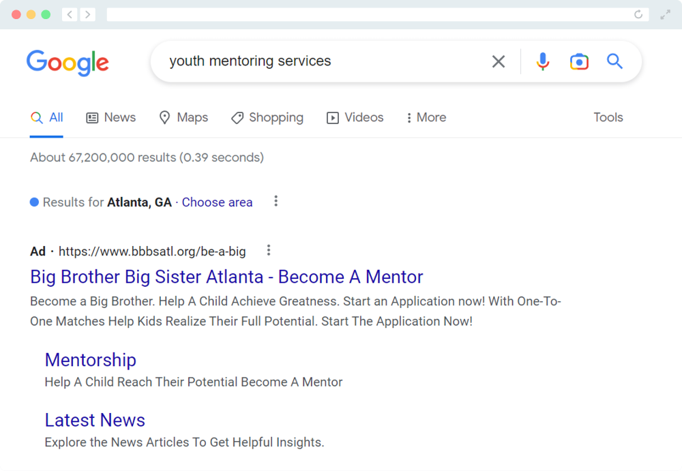Click the yellow minimize window button
682x471 pixels.
pyautogui.click(x=31, y=15)
